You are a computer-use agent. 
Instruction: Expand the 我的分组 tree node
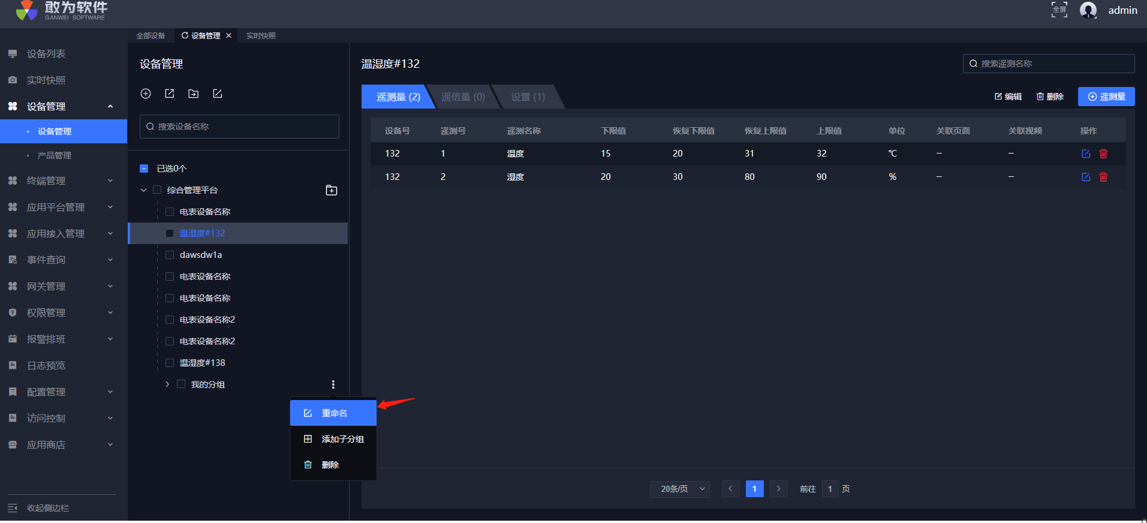[167, 384]
